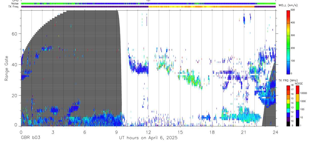This screenshot has height=143, width=310.
Task: Click the CPID value '151' above the plot
Action: click(148, 1)
